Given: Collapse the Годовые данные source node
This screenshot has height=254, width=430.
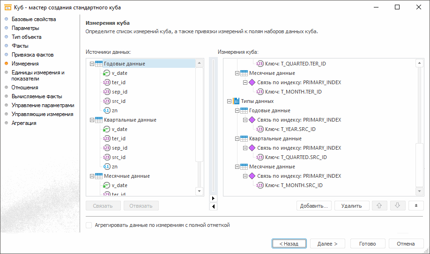Looking at the screenshot, I should pos(92,64).
